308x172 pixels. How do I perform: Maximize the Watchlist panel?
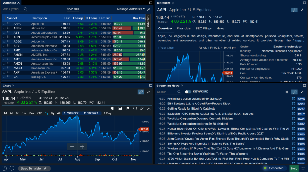(151, 2)
